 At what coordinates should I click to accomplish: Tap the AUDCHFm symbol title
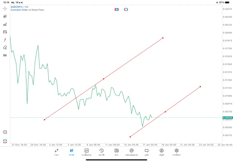tap(17, 7)
